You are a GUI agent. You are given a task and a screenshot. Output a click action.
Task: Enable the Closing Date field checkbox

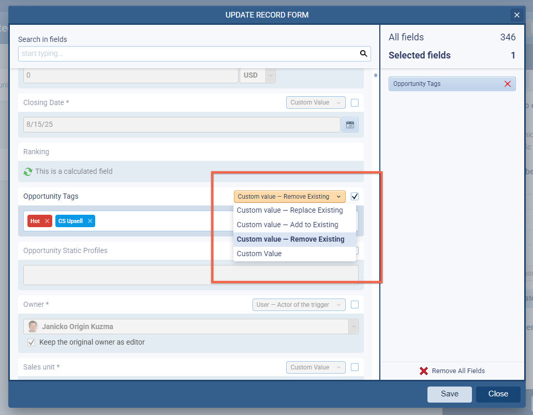click(x=354, y=102)
